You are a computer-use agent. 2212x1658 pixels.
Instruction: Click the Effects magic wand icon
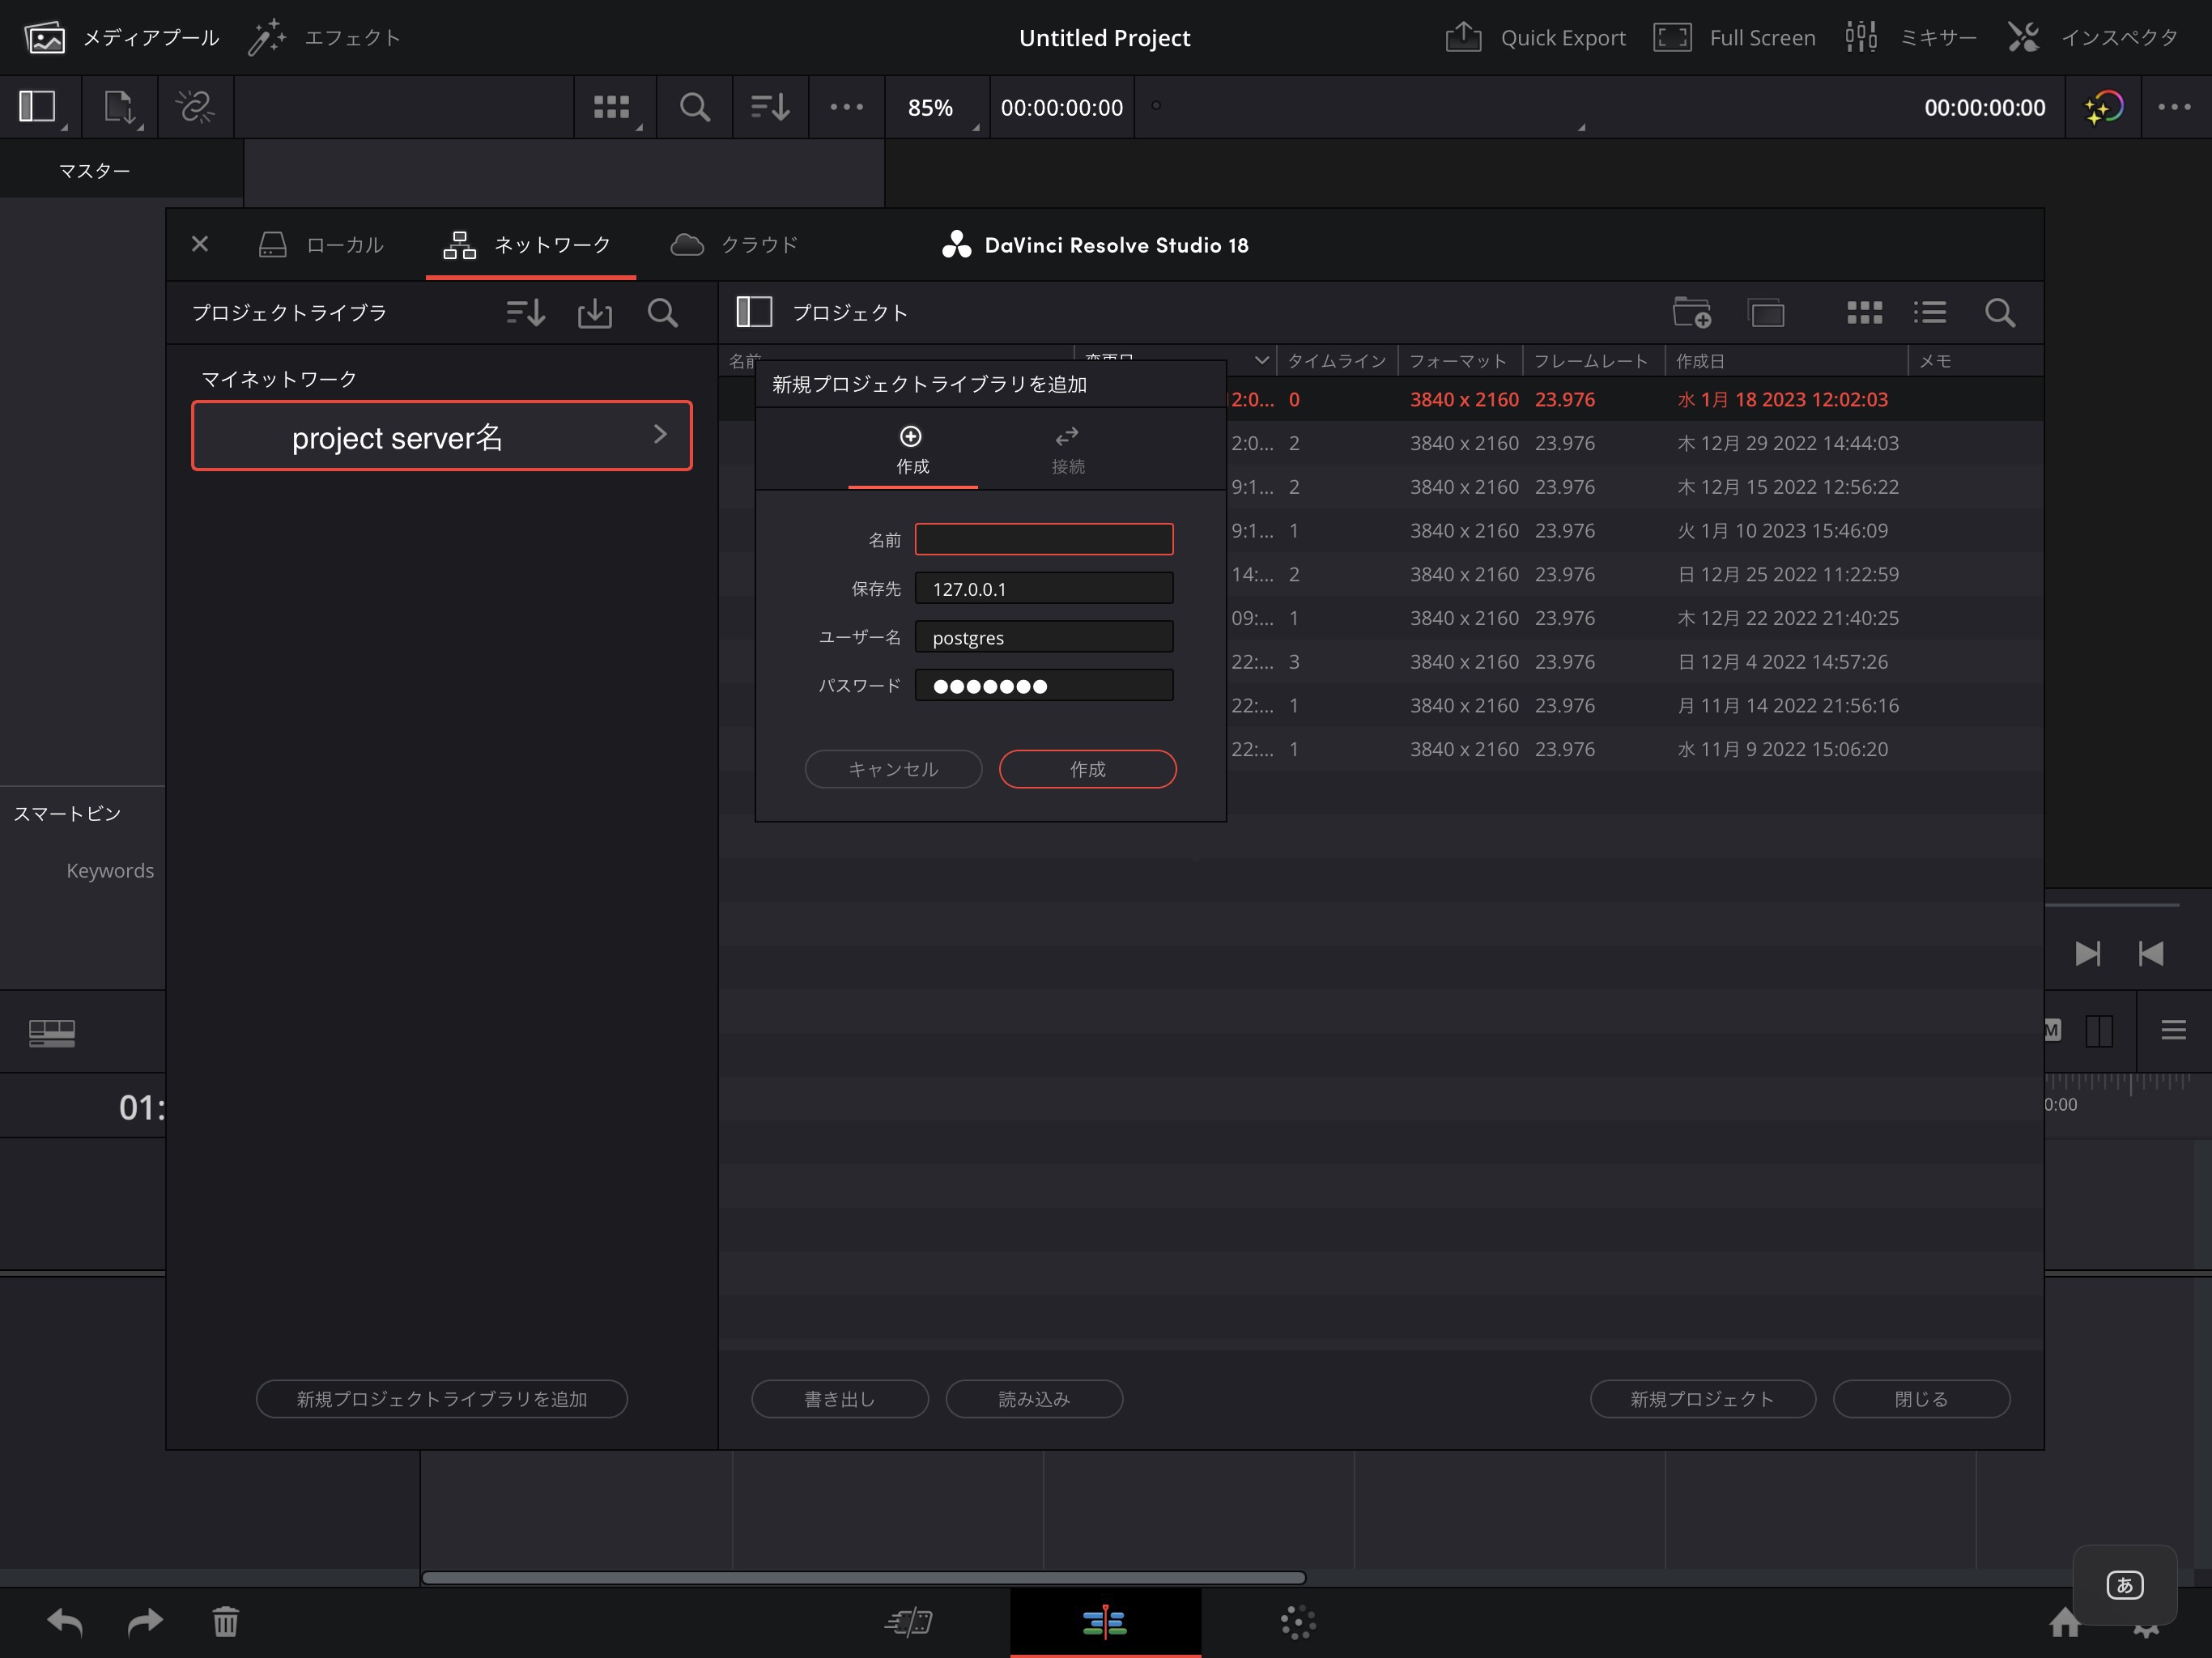(267, 38)
